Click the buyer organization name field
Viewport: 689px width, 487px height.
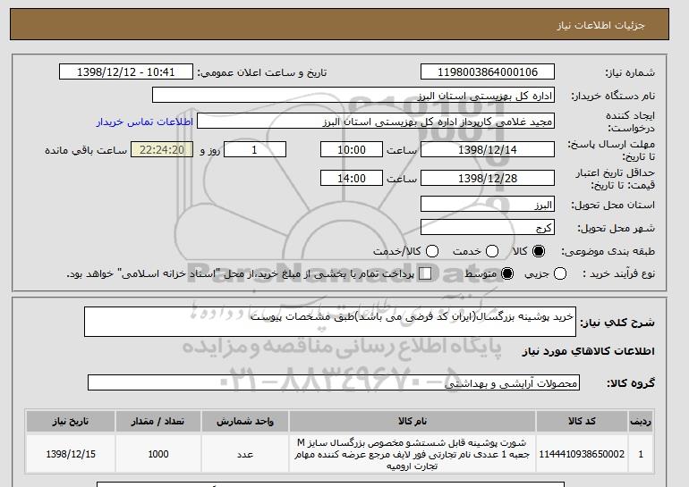click(x=353, y=96)
